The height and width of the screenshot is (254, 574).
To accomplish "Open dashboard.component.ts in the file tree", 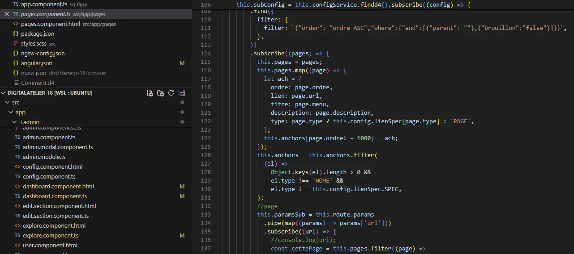I will (x=55, y=196).
